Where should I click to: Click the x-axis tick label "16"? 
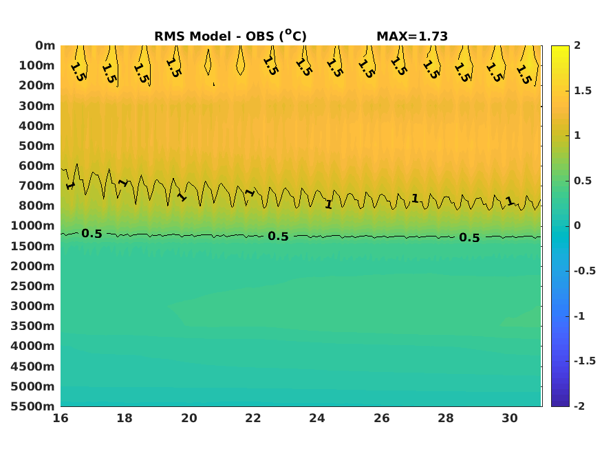pyautogui.click(x=61, y=417)
